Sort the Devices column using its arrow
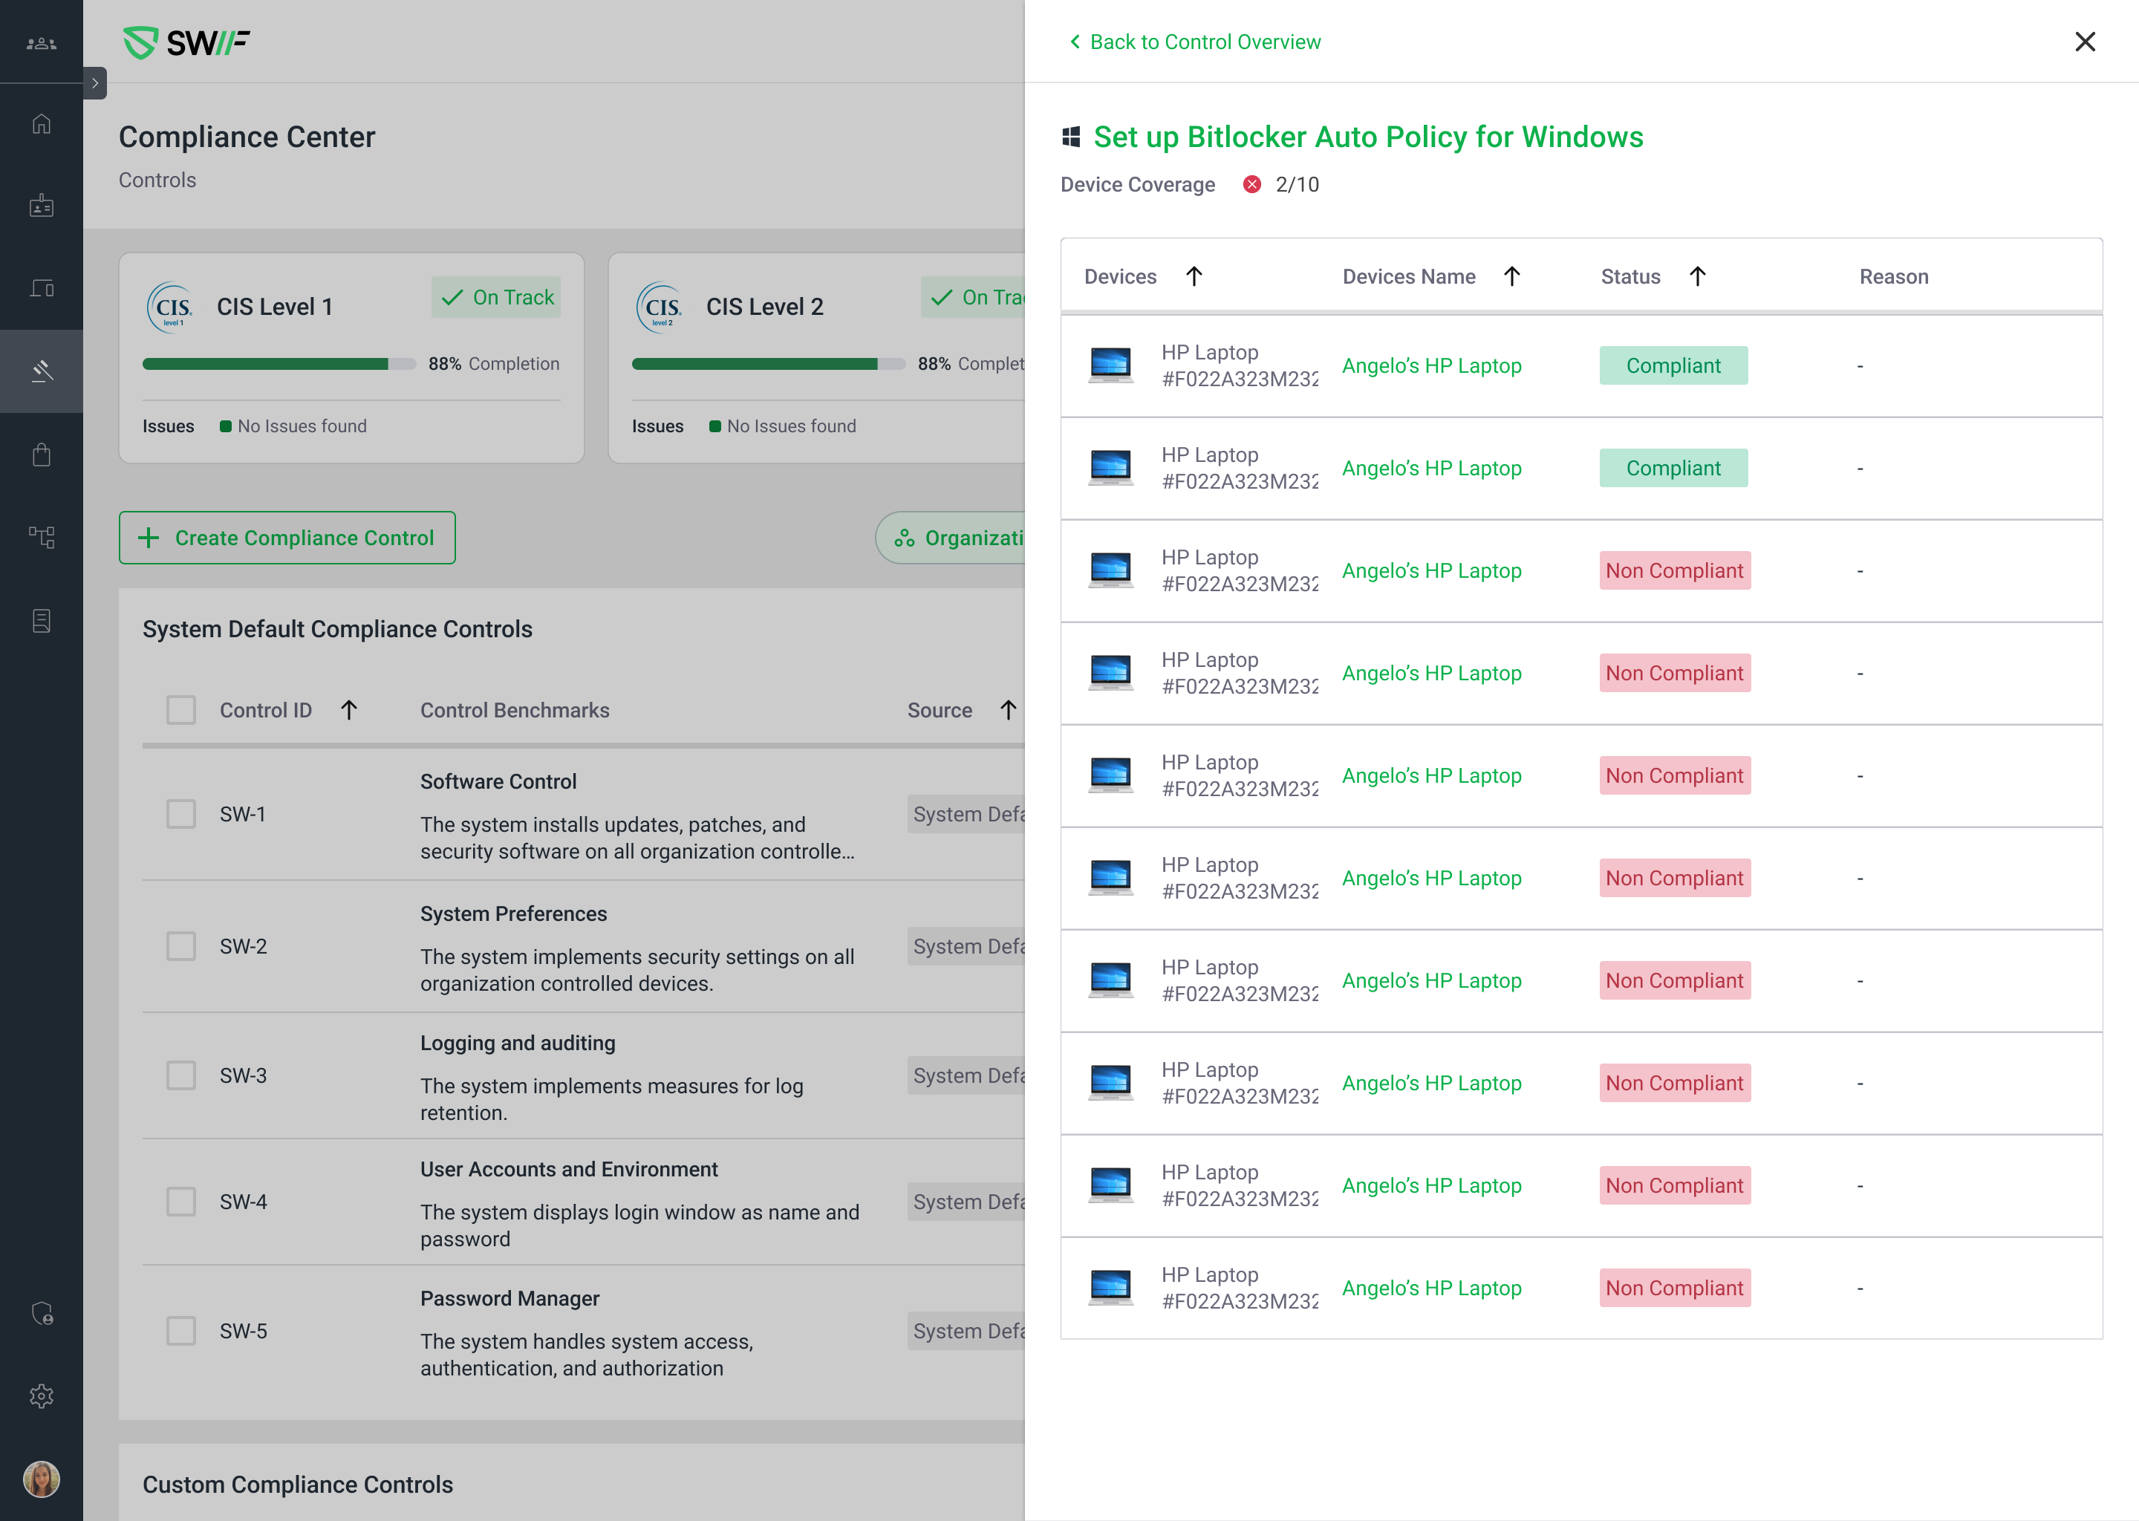Viewport: 2139px width, 1521px height. click(x=1194, y=276)
